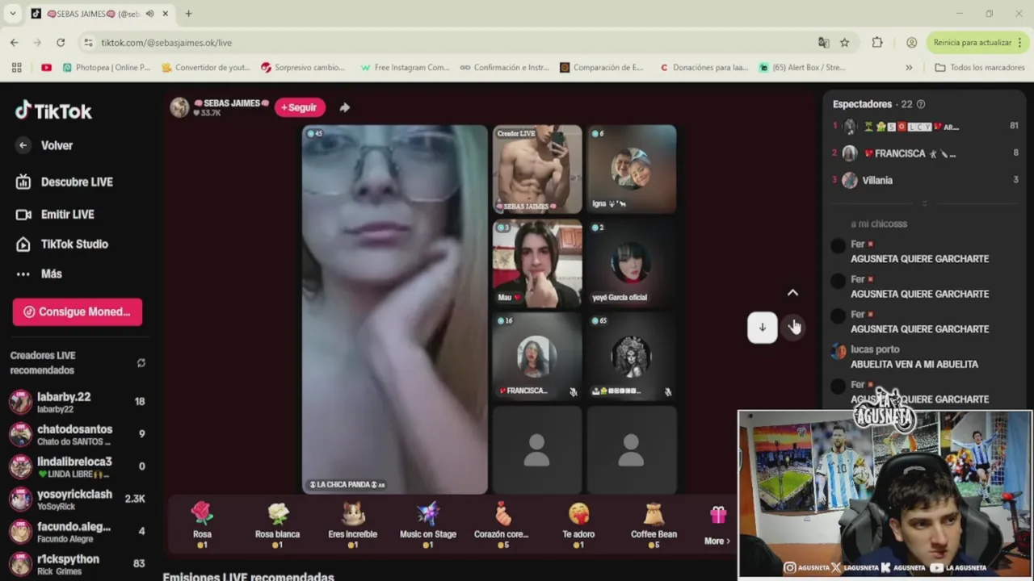Close the SEBAS JAIMES browser tab
Viewport: 1034px width, 581px height.
click(x=166, y=14)
